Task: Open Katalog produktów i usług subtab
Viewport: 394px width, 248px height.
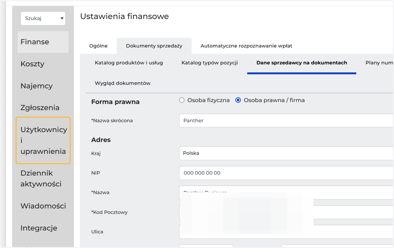Action: pos(129,63)
